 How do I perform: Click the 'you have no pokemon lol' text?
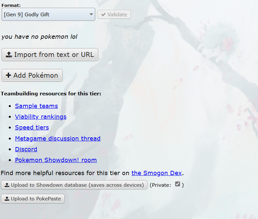39,37
